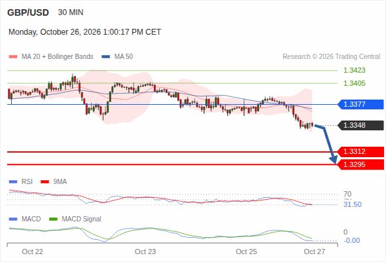Screen dimensions: 386x262
Task: Click the red 1.3295 support price tag
Action: pyautogui.click(x=360, y=164)
